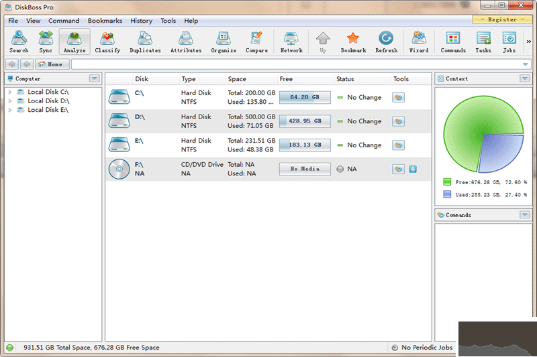Open the Bookmarks menu
This screenshot has width=537, height=357.
point(105,21)
